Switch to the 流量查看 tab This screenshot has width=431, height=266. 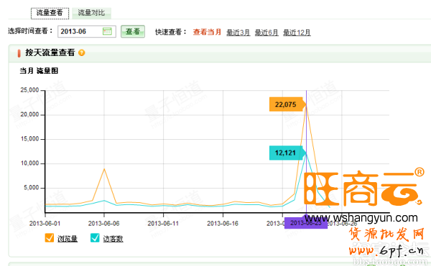click(x=50, y=13)
